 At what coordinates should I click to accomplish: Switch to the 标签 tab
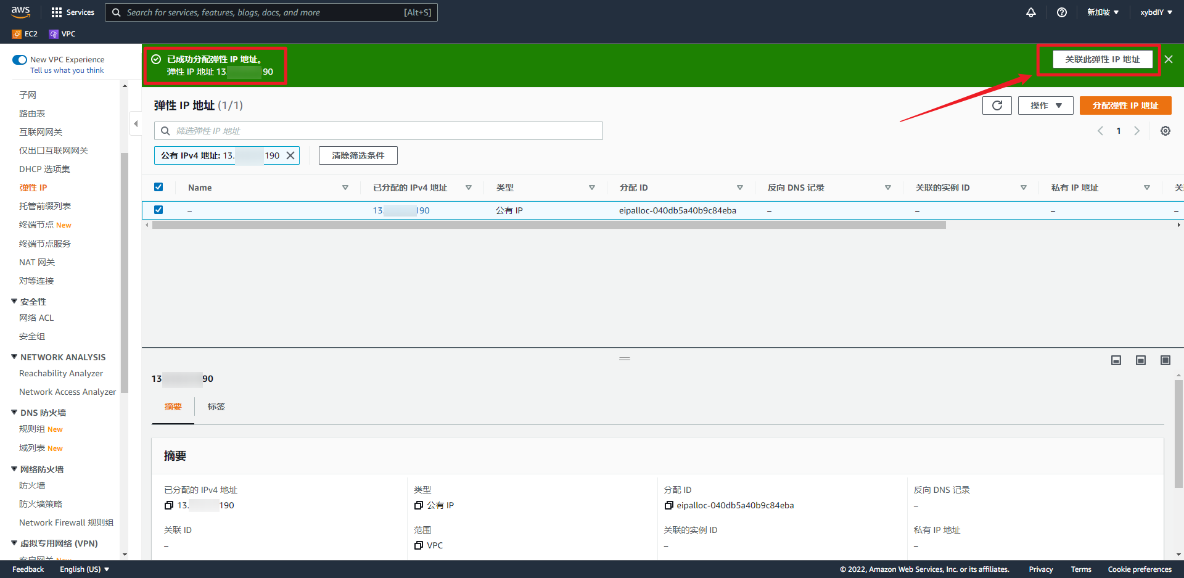pyautogui.click(x=216, y=407)
